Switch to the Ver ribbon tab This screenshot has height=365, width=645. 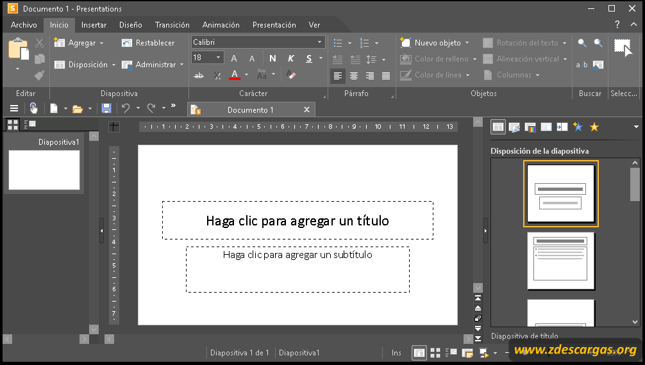(314, 25)
